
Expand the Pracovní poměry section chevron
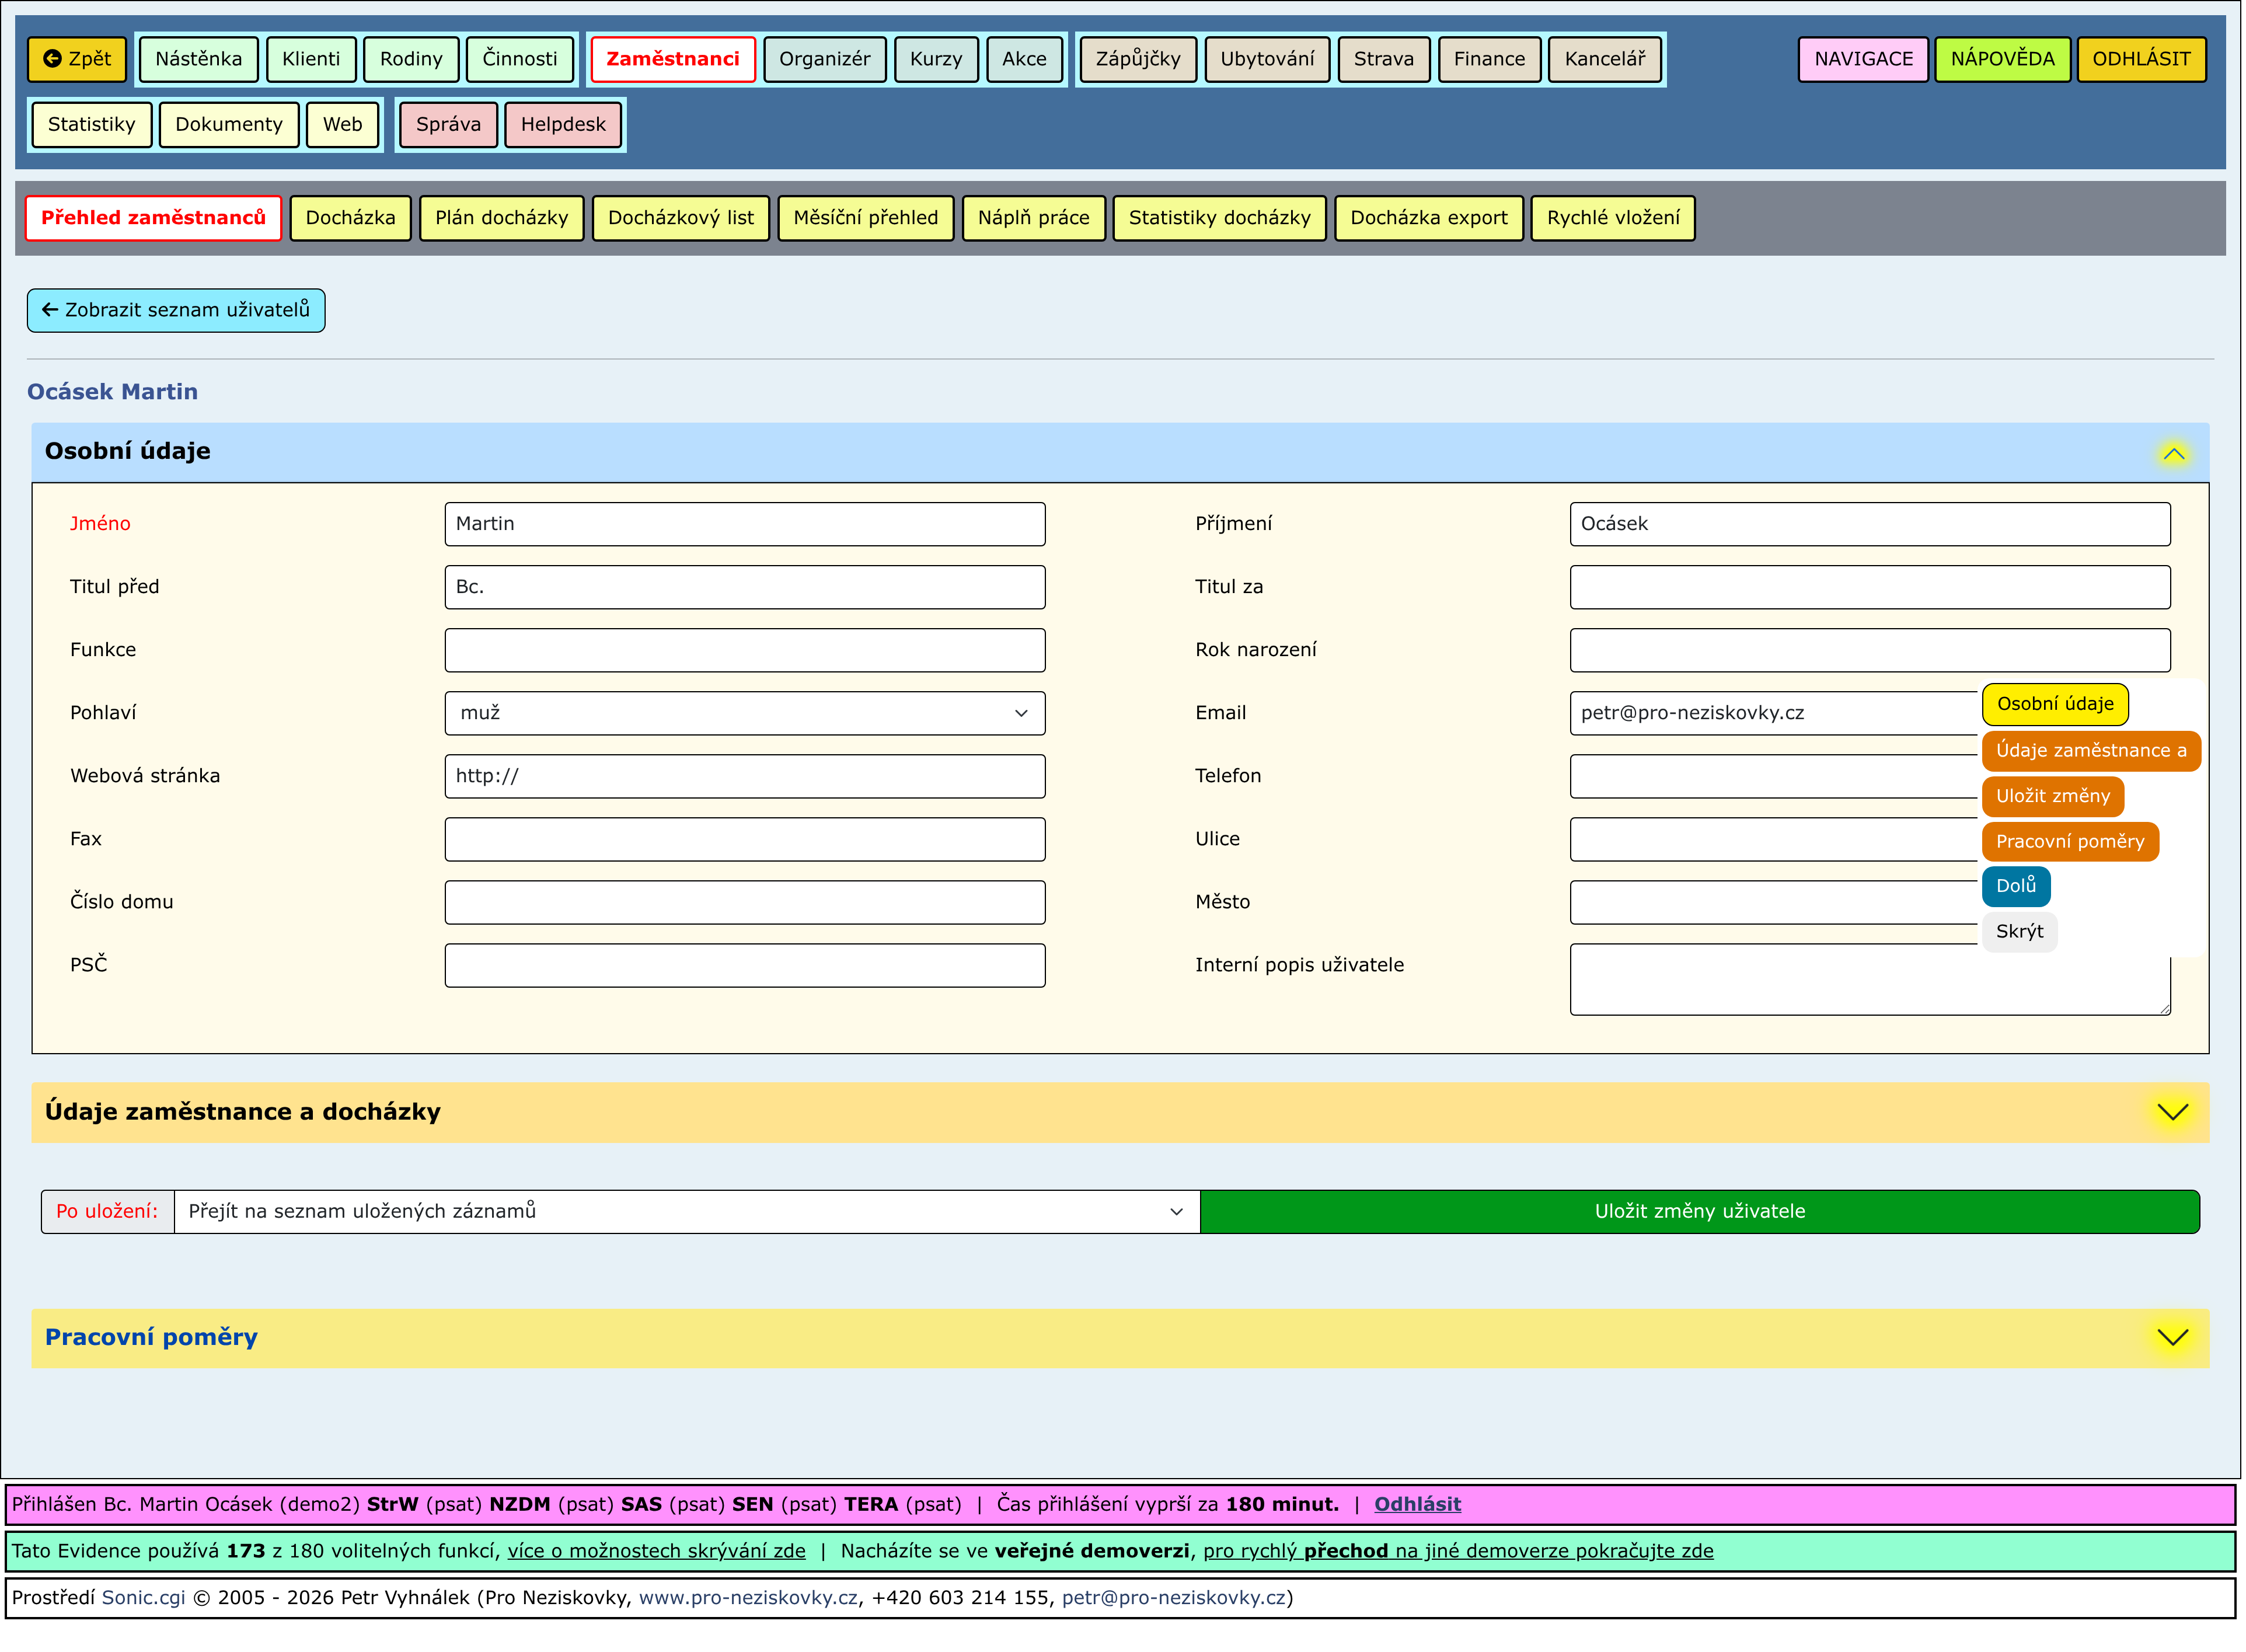tap(2172, 1338)
